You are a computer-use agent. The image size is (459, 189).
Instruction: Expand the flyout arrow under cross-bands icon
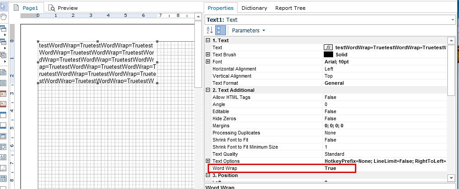point(5,48)
